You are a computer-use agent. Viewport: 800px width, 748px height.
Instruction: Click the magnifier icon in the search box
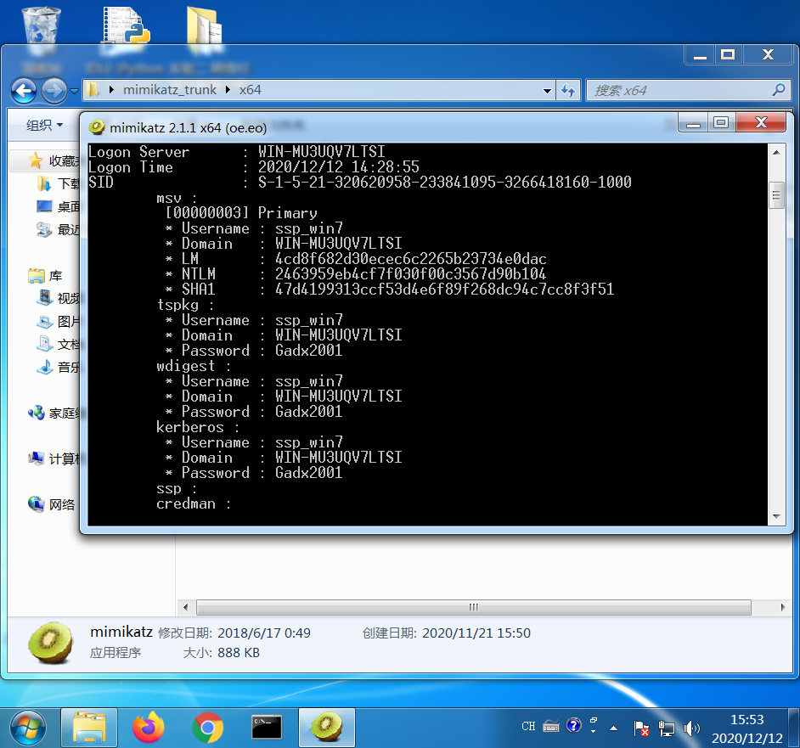[x=779, y=90]
